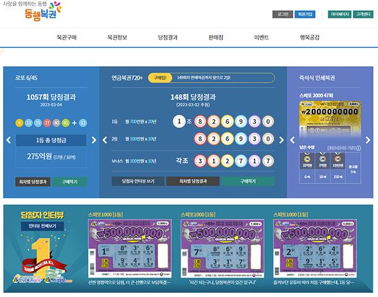
Task: Click the 스피또 2000 47회 title
Action: [x=316, y=96]
